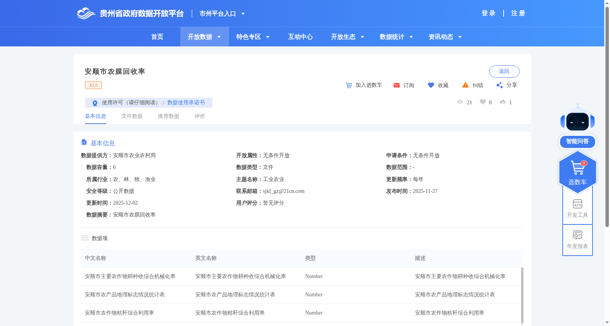Click the 安顺市农膜回收率 page title
Screen dimensions: 610x326
115,72
